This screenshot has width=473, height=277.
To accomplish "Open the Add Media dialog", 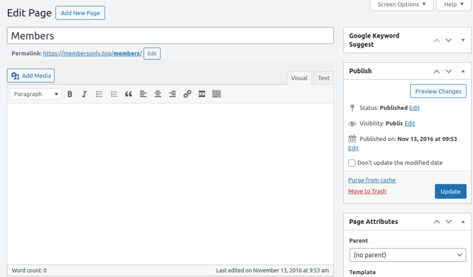I will pos(30,75).
